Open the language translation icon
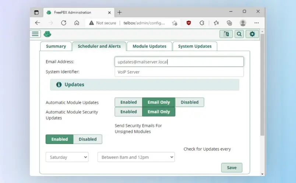296x183 pixels. 226,34
